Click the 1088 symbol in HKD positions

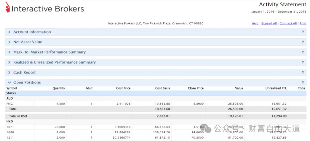(10, 132)
